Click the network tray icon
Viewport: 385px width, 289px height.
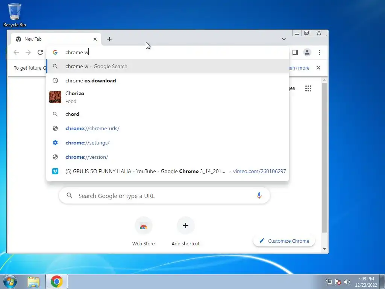329,282
